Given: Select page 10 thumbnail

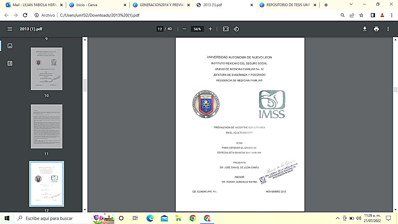Looking at the screenshot, I should 47,69.
